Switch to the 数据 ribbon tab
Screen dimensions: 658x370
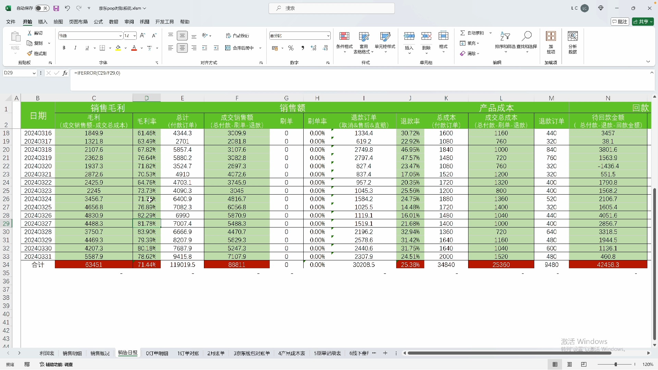tap(114, 22)
